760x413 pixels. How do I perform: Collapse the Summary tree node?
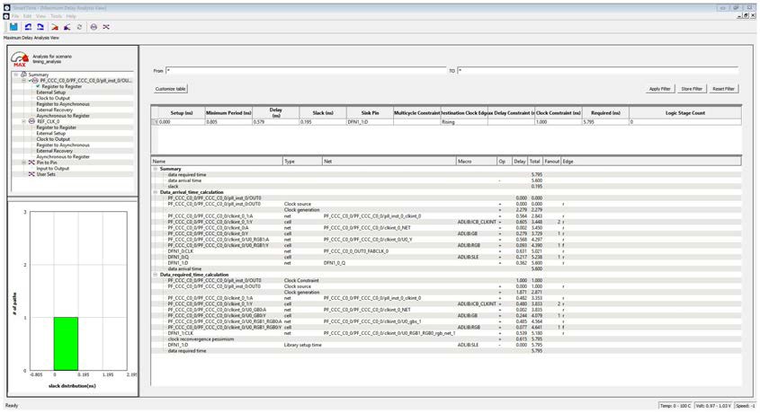pyautogui.click(x=15, y=75)
